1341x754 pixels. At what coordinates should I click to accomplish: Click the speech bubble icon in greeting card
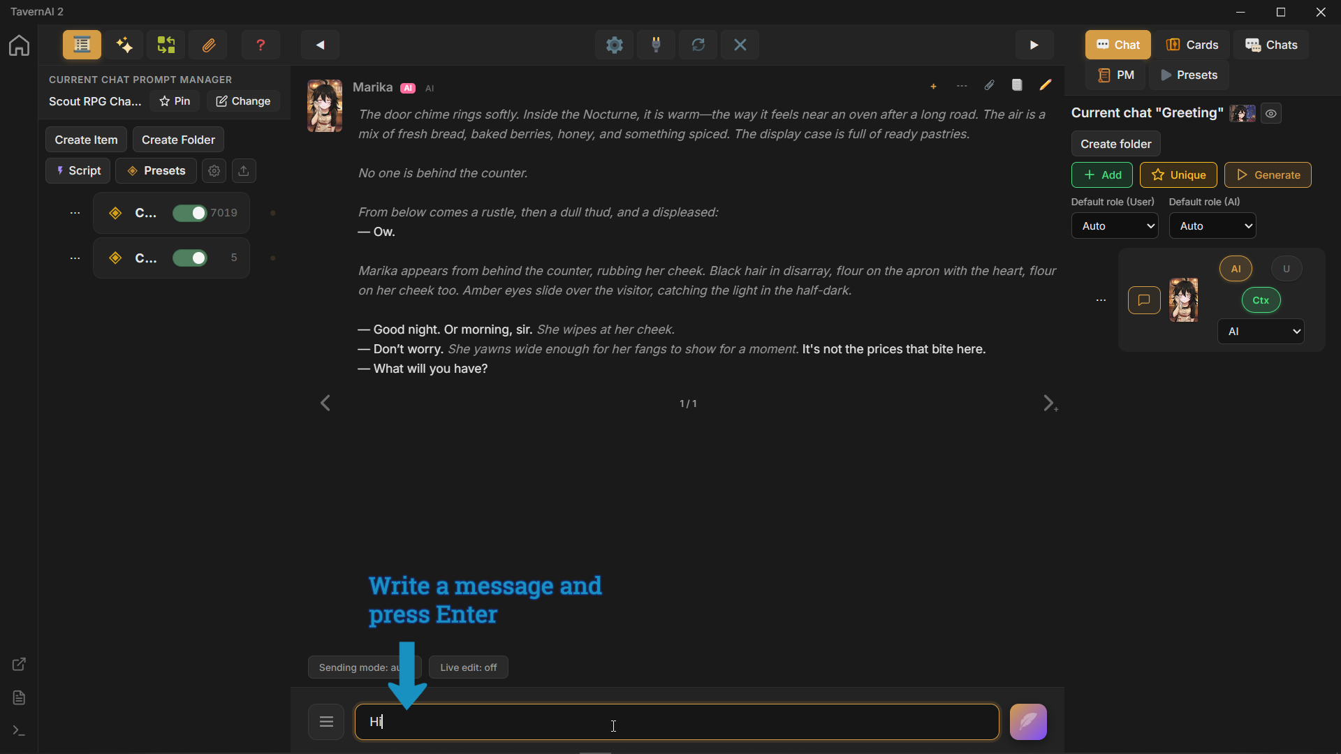[1144, 300]
